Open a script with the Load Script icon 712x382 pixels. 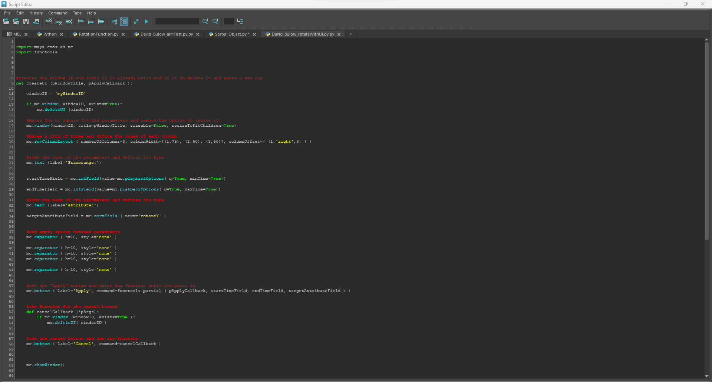6,21
